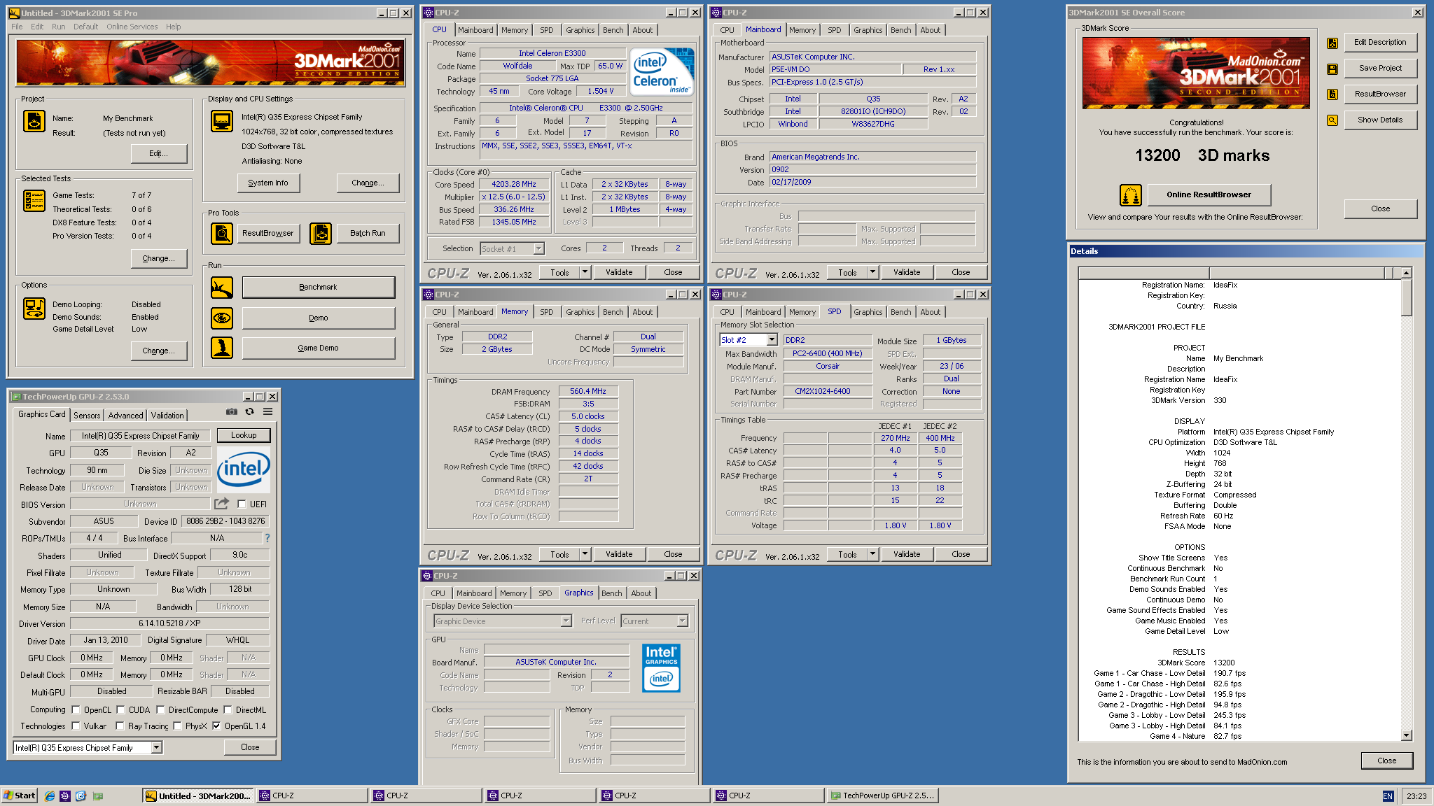Open Bench tab in the top-left CPU-Z window
The height and width of the screenshot is (806, 1434).
click(613, 30)
